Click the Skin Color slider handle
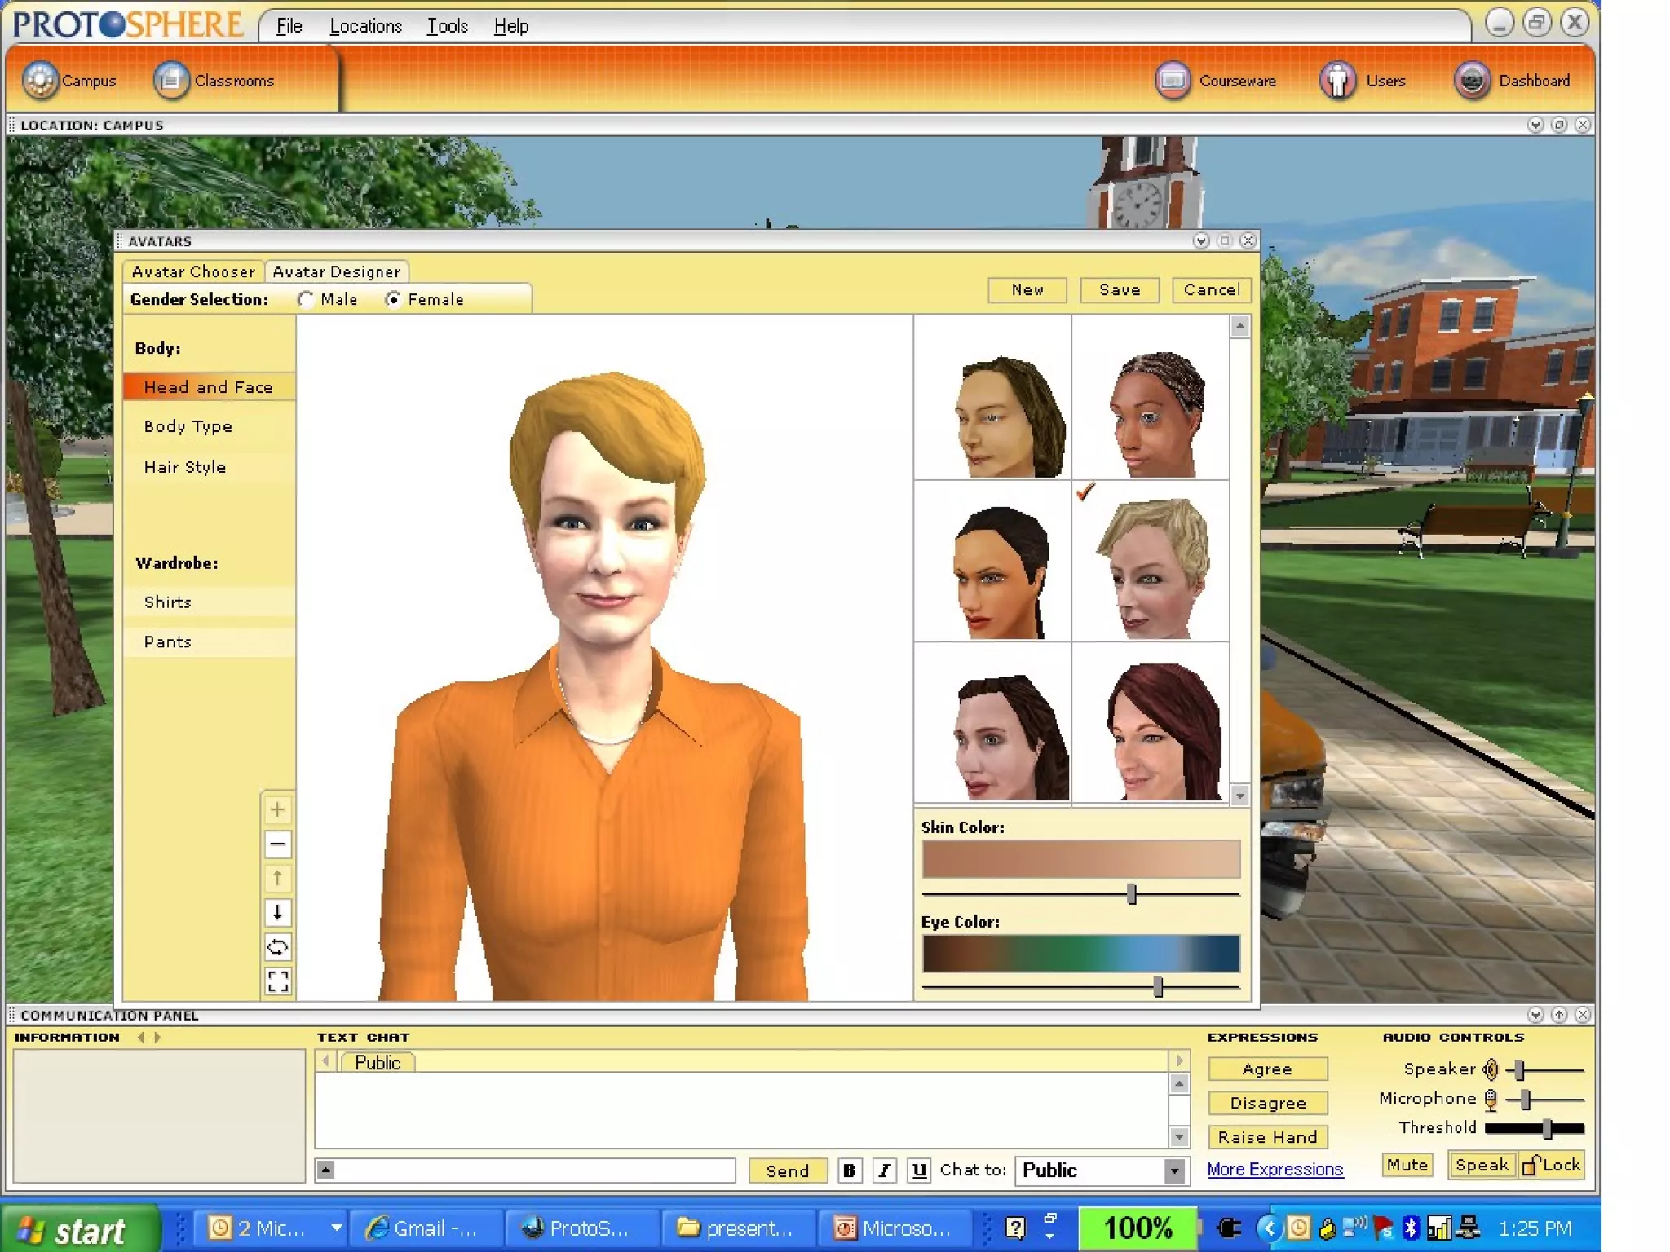This screenshot has height=1252, width=1670. tap(1131, 894)
